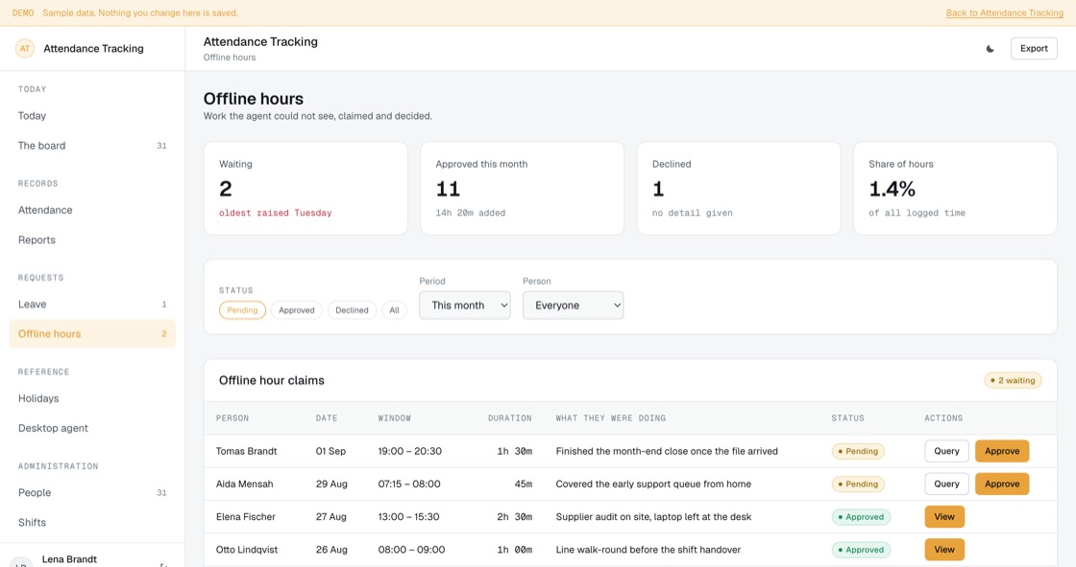Query Tomas Brandt's claim
The image size is (1076, 567).
tap(946, 451)
